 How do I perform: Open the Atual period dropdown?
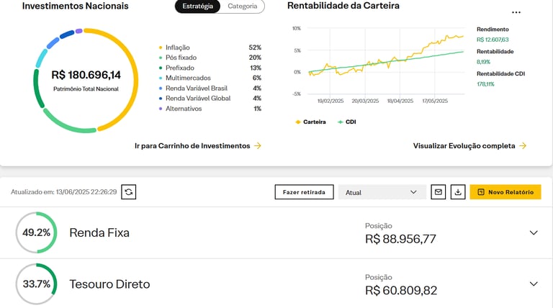pyautogui.click(x=382, y=192)
